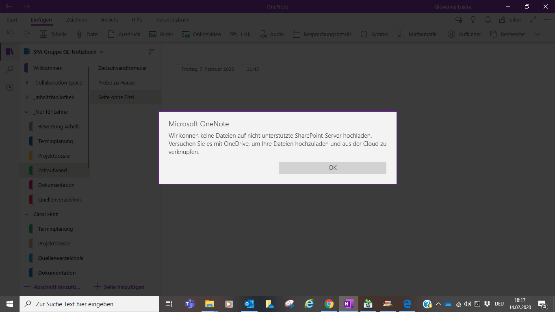
Task: Open the notifications bell icon
Action: (x=488, y=19)
